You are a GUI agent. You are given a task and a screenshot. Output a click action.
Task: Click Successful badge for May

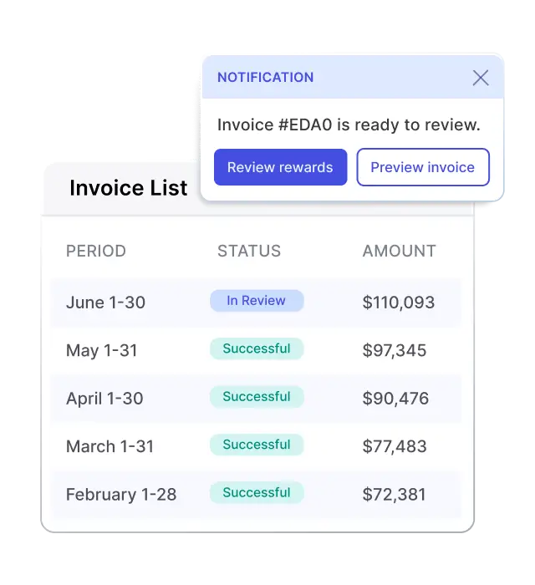257,348
